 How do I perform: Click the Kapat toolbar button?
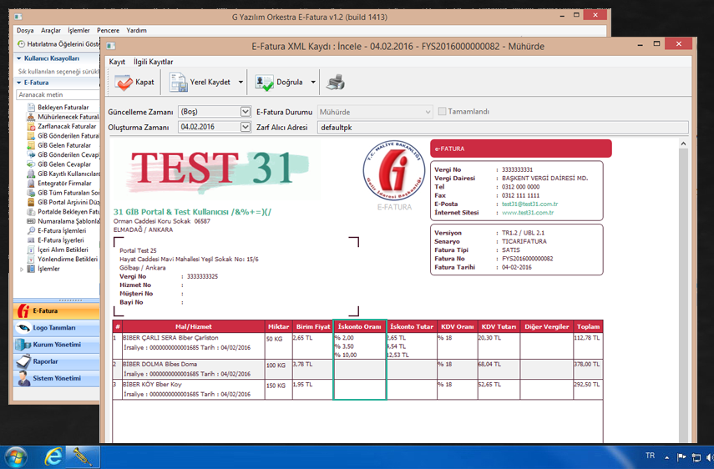tap(134, 83)
